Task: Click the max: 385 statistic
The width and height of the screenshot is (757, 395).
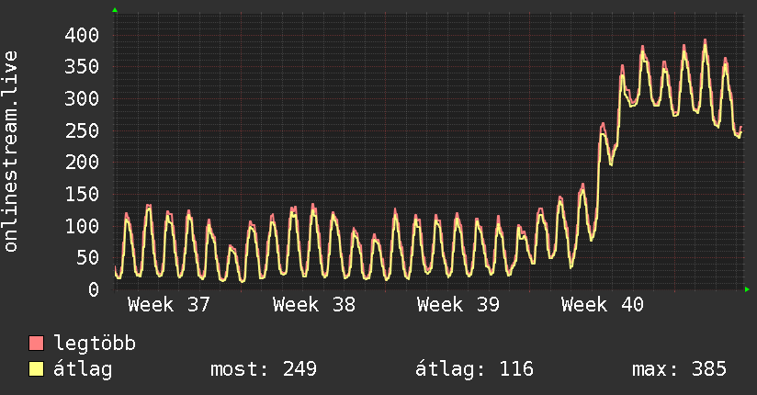Action: [679, 369]
